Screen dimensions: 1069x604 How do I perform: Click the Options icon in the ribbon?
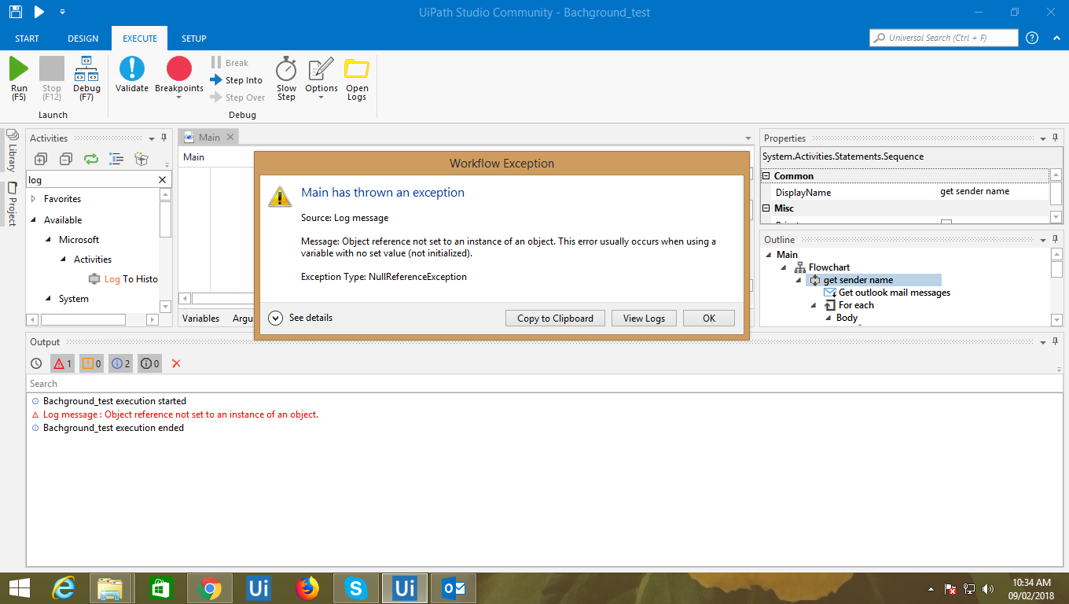[321, 69]
